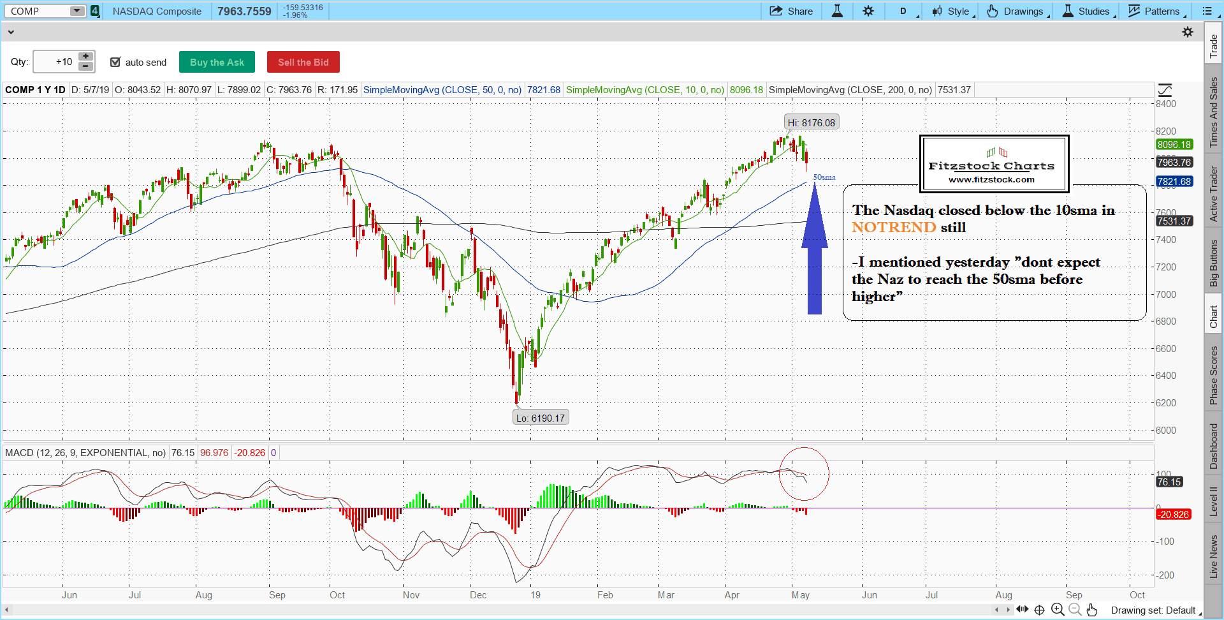Uncheck the auto send checkbox
Screen dimensions: 1224x620
pos(115,62)
